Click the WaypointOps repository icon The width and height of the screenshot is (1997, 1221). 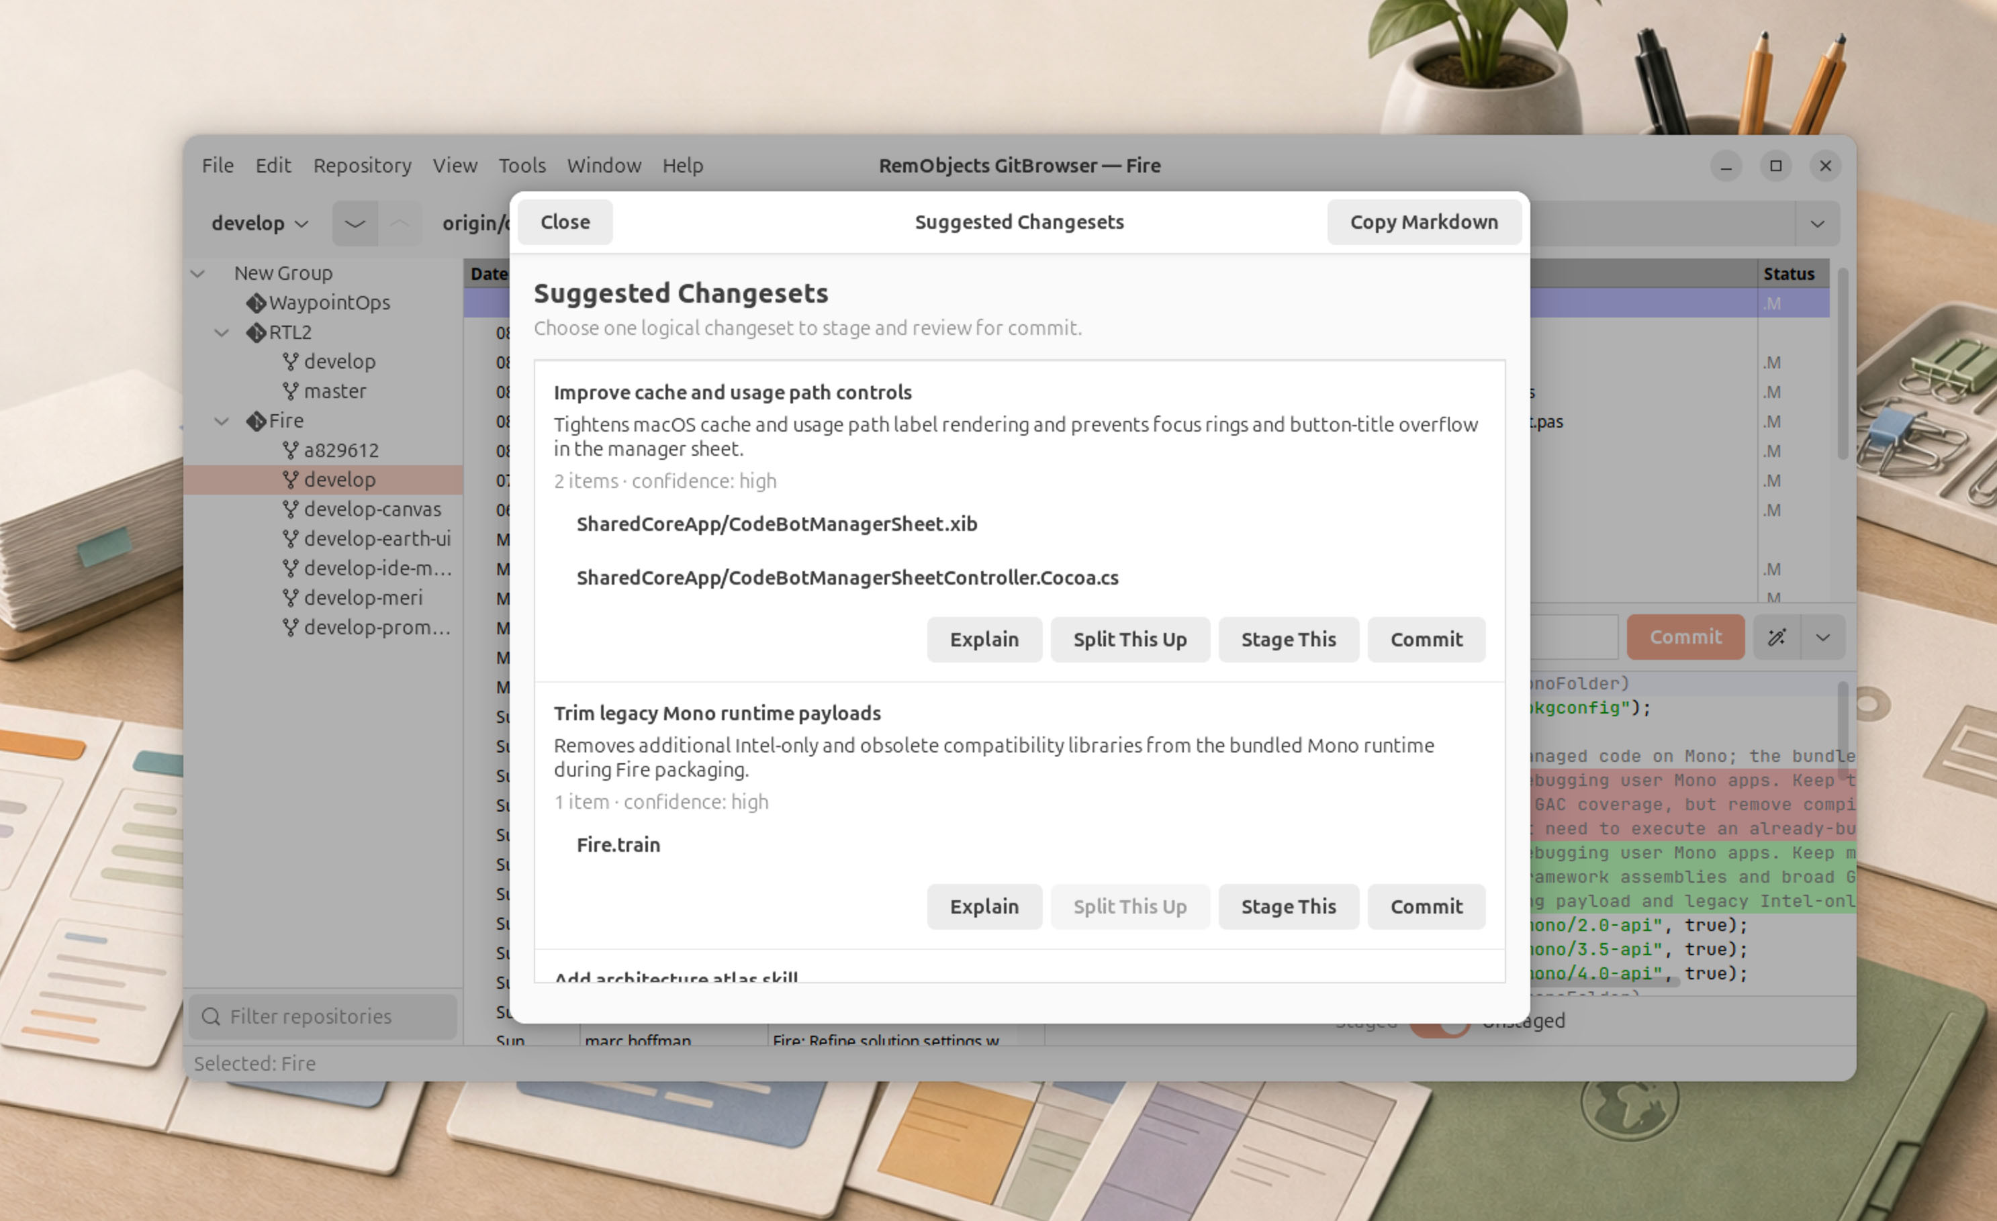256,303
